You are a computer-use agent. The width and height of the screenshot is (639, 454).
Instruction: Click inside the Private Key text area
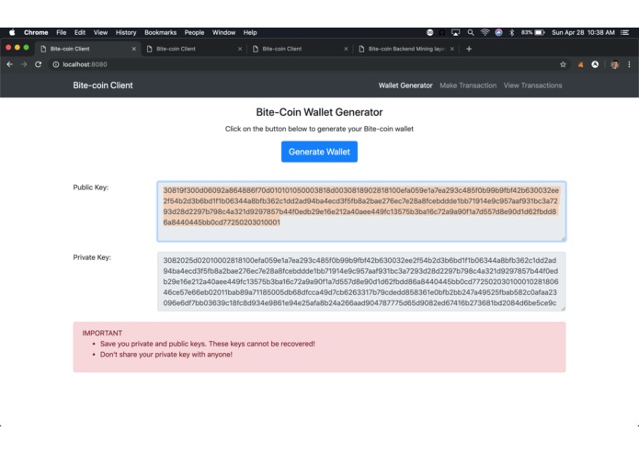click(361, 281)
